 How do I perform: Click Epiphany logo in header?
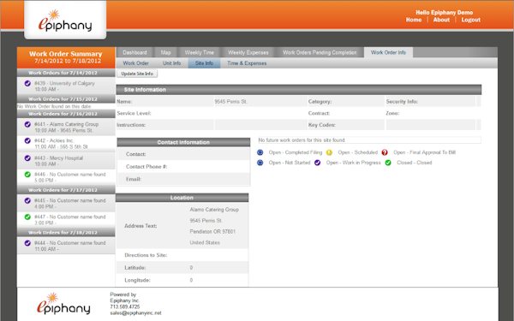pyautogui.click(x=65, y=21)
